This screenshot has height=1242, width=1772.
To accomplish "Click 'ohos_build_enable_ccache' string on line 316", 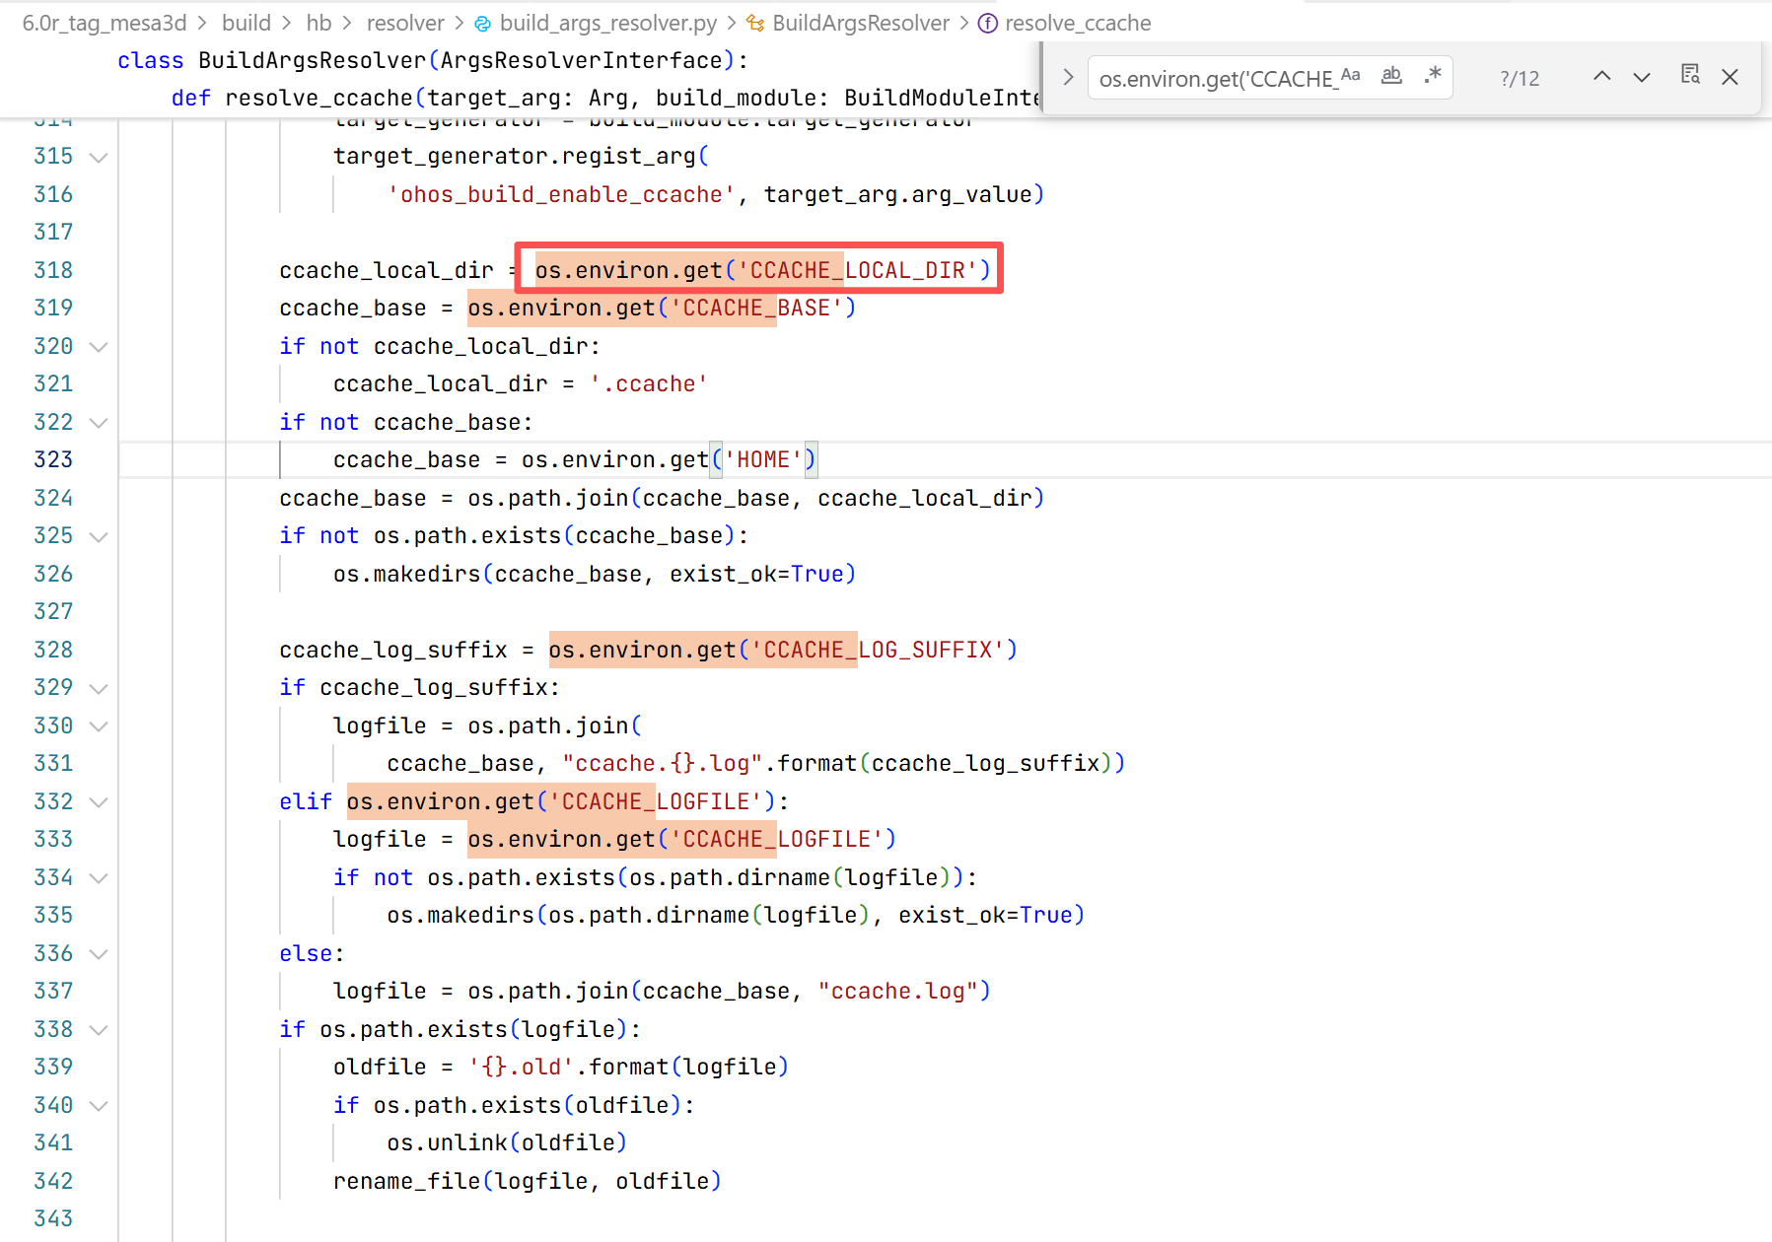I will click(x=562, y=194).
